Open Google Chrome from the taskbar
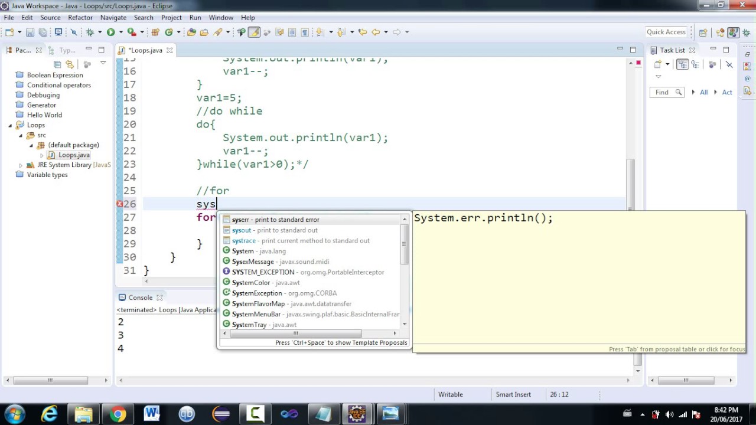This screenshot has width=756, height=425. click(118, 414)
